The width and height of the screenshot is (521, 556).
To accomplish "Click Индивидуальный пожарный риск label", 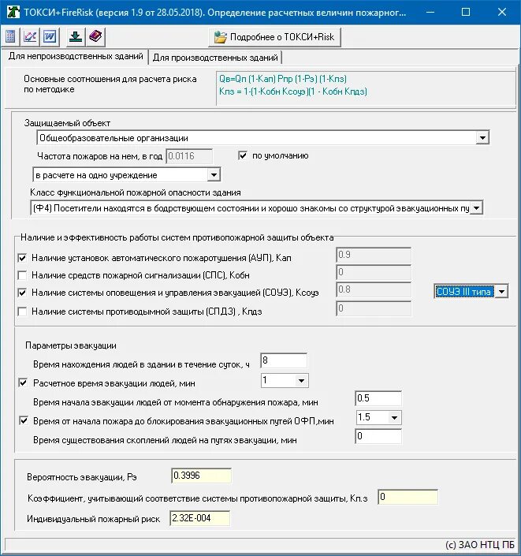I will click(x=94, y=519).
